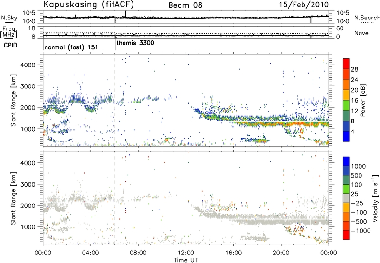380x263 pixels.
Task: Click the red bottom segment of Velocity colorbar
Action: 346,235
